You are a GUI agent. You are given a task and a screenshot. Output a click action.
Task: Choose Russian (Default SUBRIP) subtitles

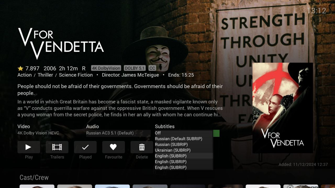point(184,139)
